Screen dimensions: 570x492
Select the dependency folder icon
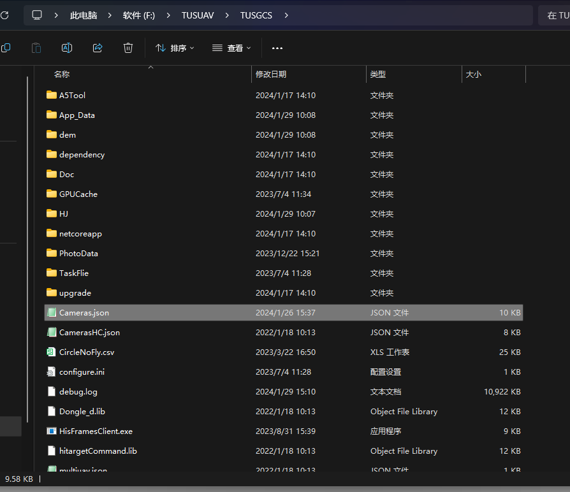click(x=52, y=154)
